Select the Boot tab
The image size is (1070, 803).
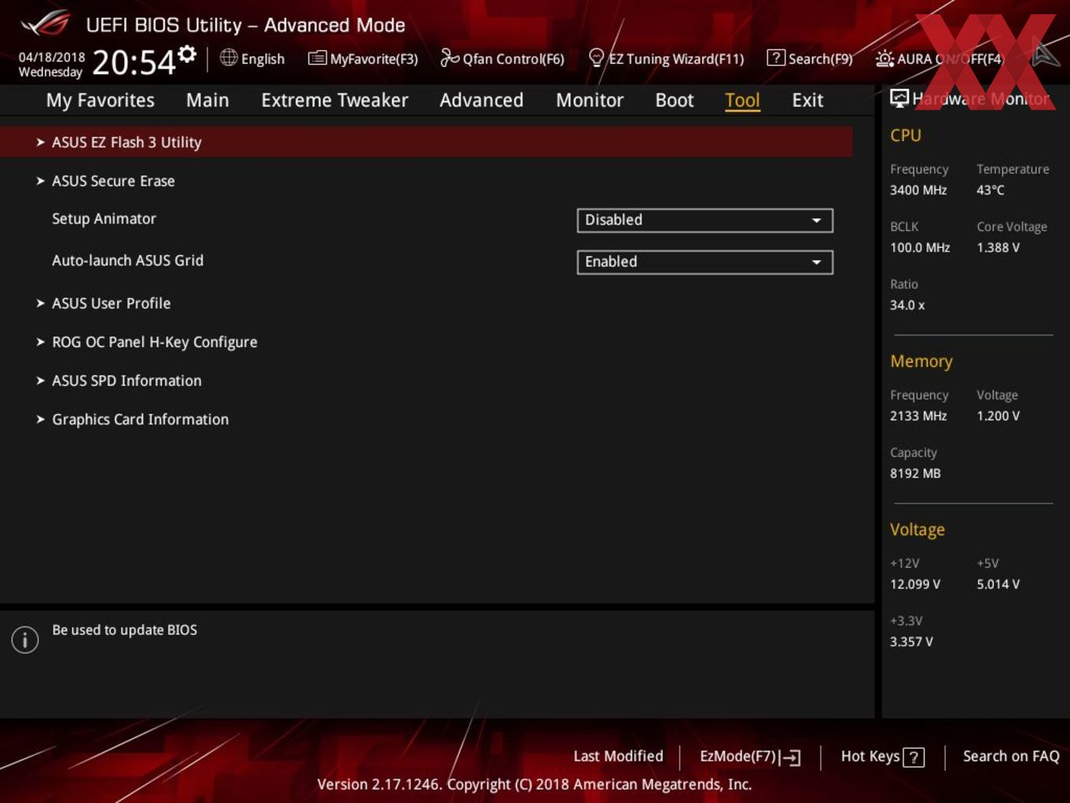pyautogui.click(x=674, y=100)
